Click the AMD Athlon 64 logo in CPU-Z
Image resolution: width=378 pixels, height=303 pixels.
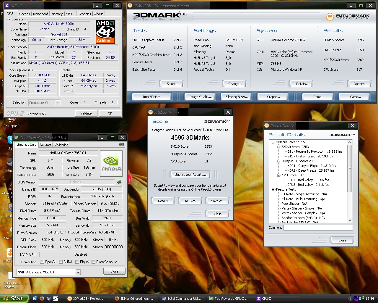pyautogui.click(x=105, y=32)
